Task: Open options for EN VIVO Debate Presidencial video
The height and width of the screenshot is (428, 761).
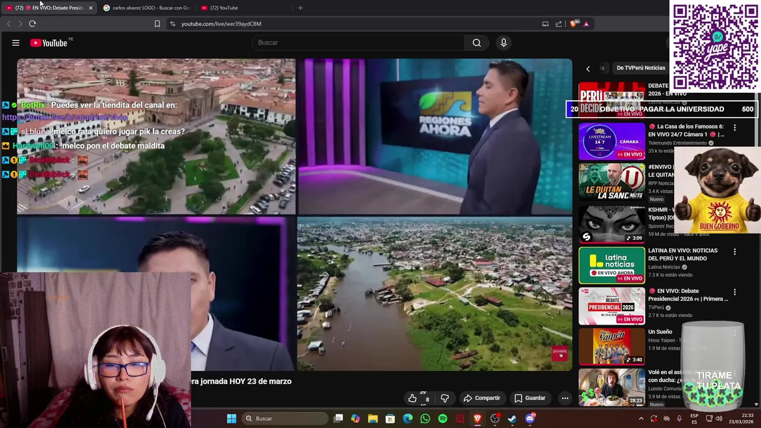Action: (735, 292)
